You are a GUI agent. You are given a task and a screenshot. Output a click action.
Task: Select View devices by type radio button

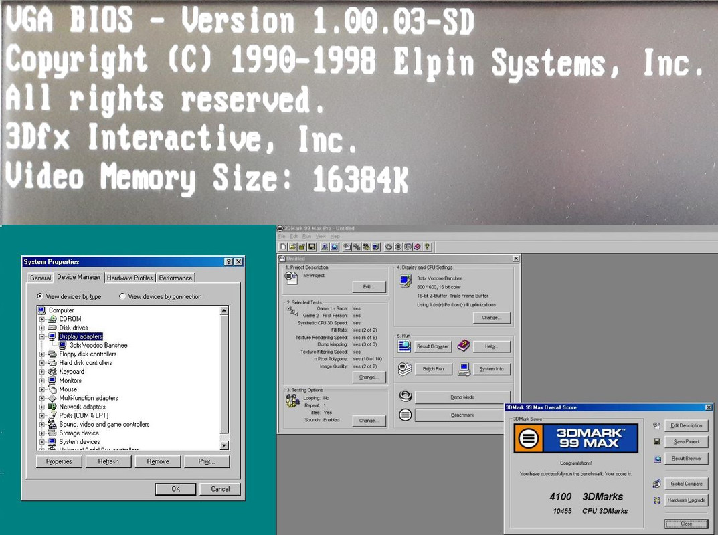click(40, 296)
